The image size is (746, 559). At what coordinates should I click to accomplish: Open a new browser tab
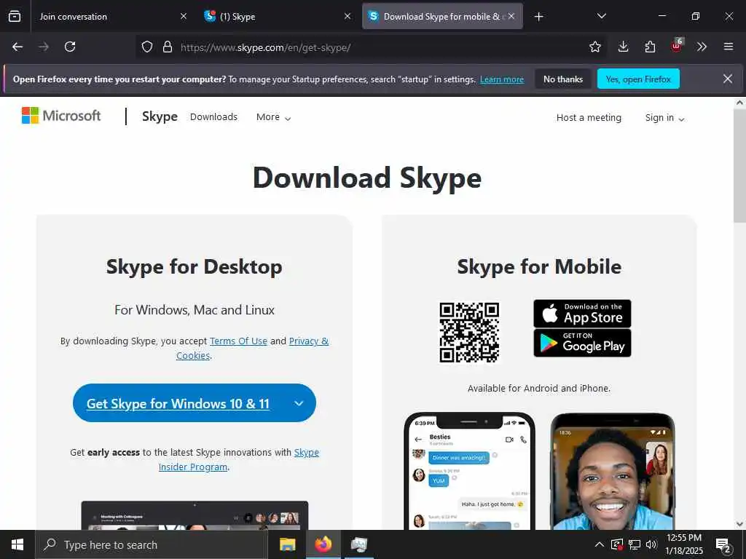tap(538, 17)
